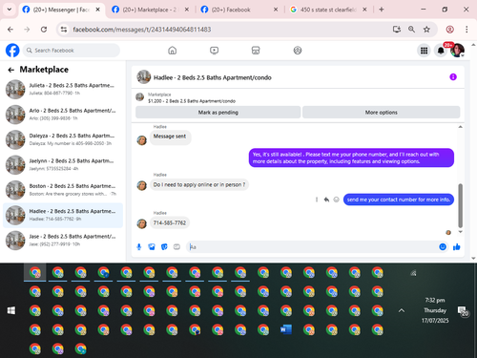Click 'Do I need to apply online' message
This screenshot has width=477, height=358.
[x=199, y=184]
